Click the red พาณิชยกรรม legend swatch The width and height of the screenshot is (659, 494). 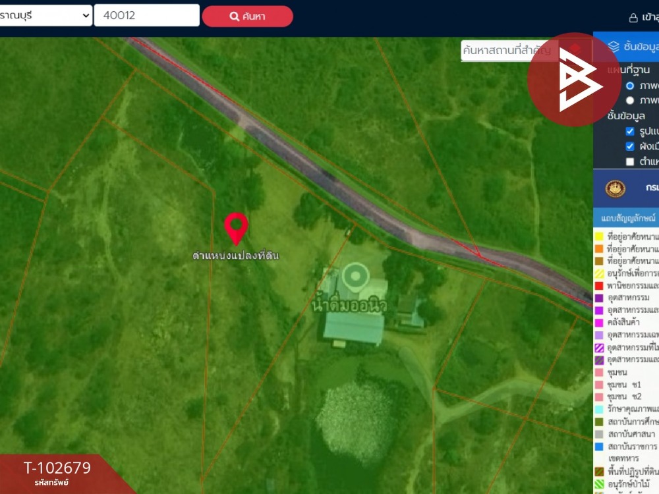[x=599, y=286]
